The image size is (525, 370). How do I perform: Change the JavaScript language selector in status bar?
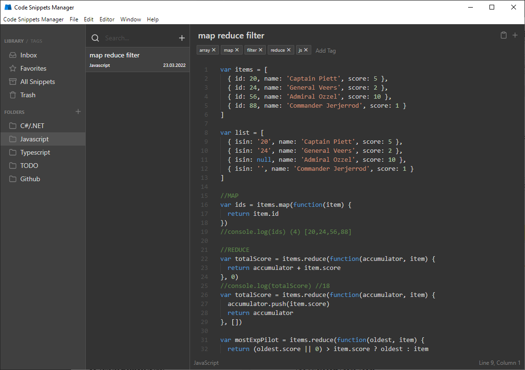pos(206,362)
